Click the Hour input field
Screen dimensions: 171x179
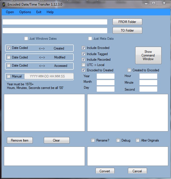148,76
